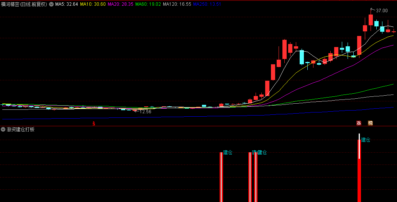The image size is (397, 202).
Task: Click the candlestick at the 37.00 high
Action: pyautogui.click(x=371, y=20)
